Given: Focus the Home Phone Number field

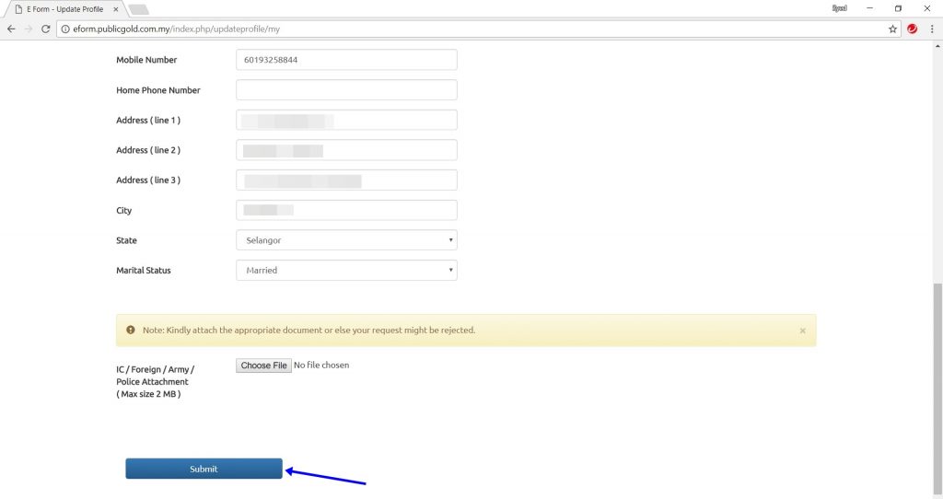Looking at the screenshot, I should point(346,90).
